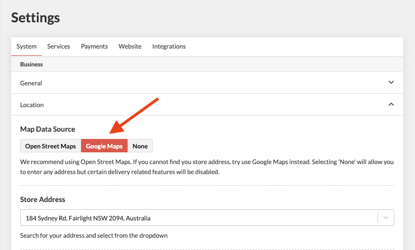
Task: Click the Business section header
Action: (x=31, y=64)
